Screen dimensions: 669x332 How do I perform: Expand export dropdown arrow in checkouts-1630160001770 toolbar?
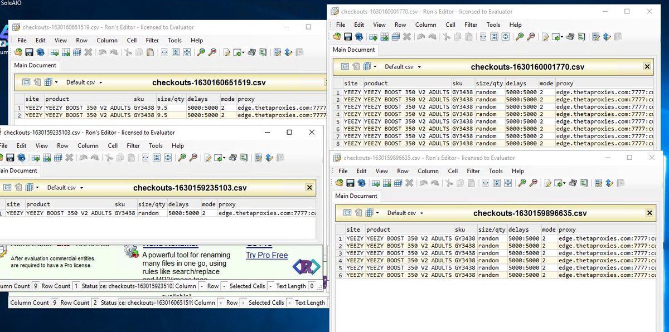[562, 36]
